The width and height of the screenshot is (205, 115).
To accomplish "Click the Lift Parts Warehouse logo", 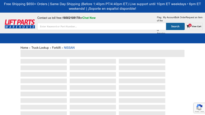I will tap(20, 24).
